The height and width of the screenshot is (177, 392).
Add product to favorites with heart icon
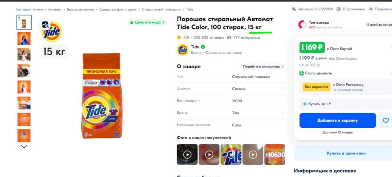[x=386, y=121]
